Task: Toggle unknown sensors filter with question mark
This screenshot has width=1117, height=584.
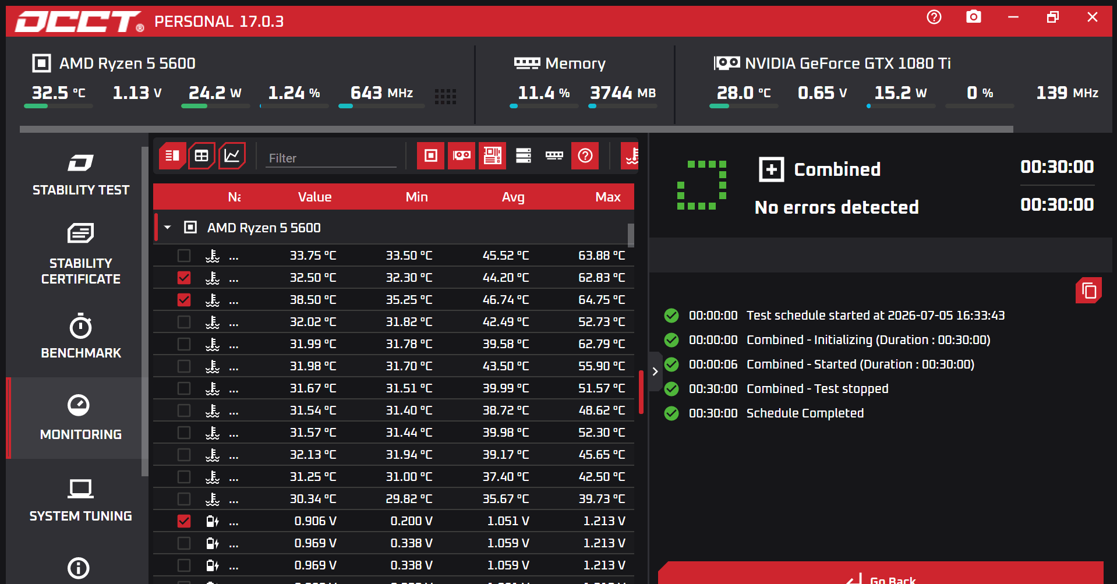Action: [585, 155]
